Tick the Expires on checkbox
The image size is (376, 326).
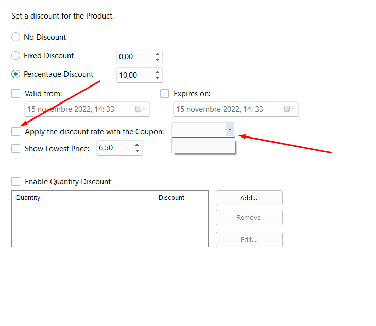click(165, 94)
